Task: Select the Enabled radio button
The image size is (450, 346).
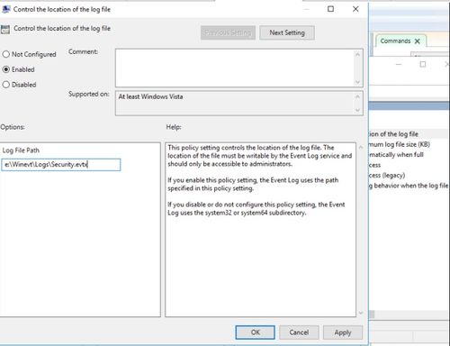Action: click(x=6, y=69)
